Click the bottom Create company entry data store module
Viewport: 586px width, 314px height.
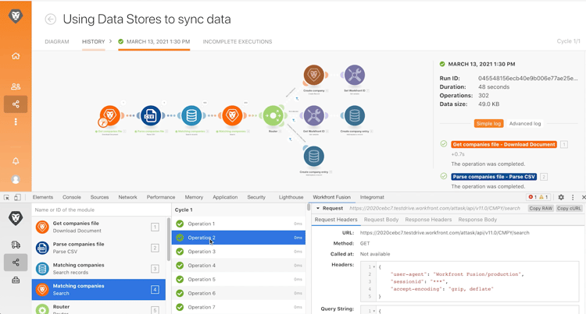[313, 156]
